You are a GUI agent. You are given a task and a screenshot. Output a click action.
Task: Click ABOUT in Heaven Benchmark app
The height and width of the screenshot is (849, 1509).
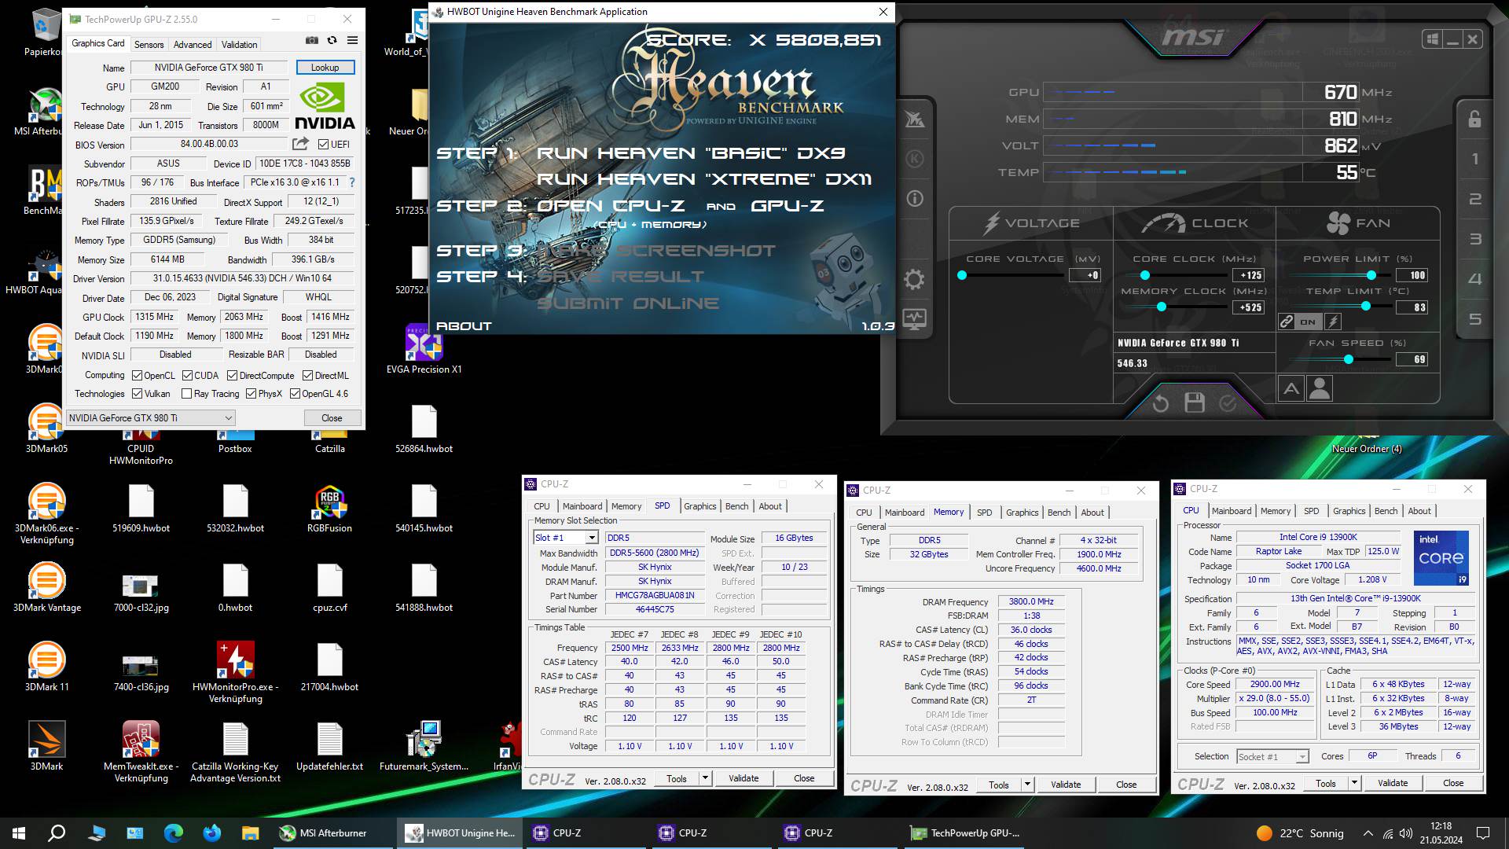click(x=464, y=326)
